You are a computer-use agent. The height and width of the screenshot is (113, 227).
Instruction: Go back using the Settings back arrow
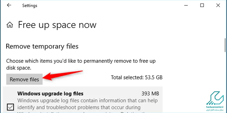(9, 5)
